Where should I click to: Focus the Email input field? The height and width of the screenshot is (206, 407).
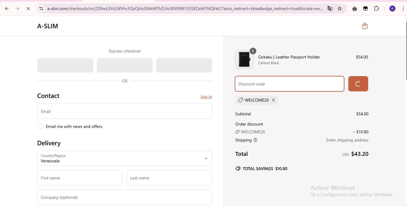pos(125,111)
